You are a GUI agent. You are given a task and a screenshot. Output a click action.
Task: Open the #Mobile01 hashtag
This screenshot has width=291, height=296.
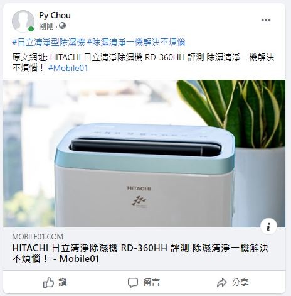point(68,68)
